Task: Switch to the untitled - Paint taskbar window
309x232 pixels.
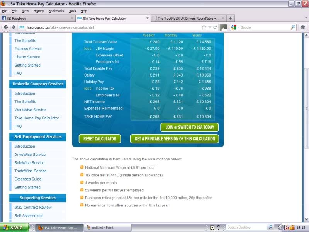Action: coord(108,227)
